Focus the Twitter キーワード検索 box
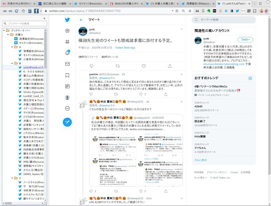Screen dimensions: 271x206 224,20
